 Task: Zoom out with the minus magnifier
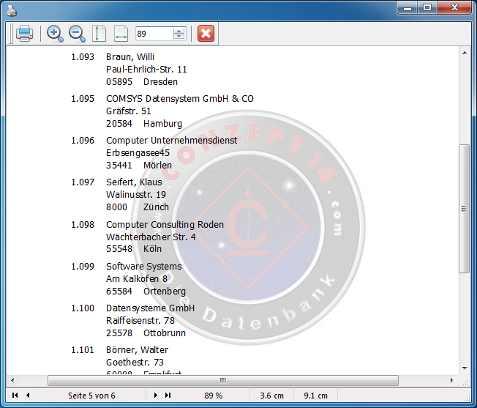[x=77, y=34]
